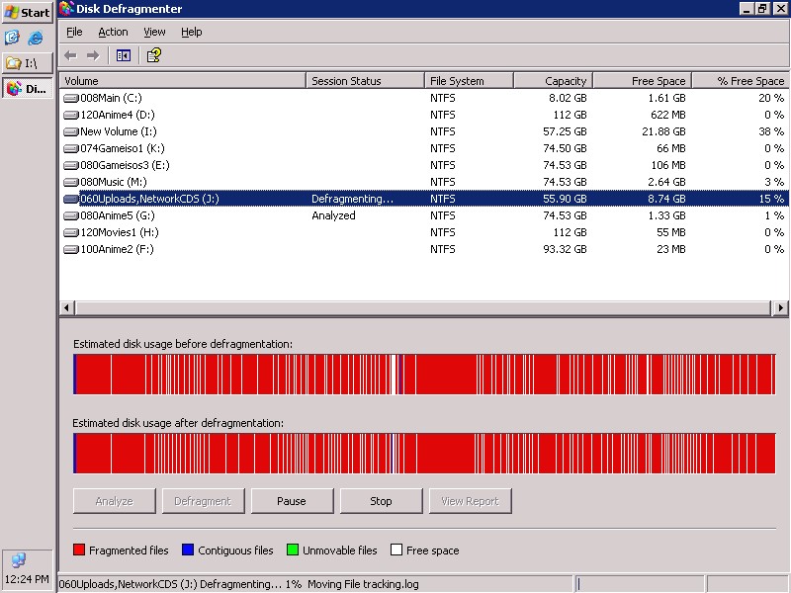
Task: Click the Disk Defragmenter title bar icon
Action: tap(66, 9)
